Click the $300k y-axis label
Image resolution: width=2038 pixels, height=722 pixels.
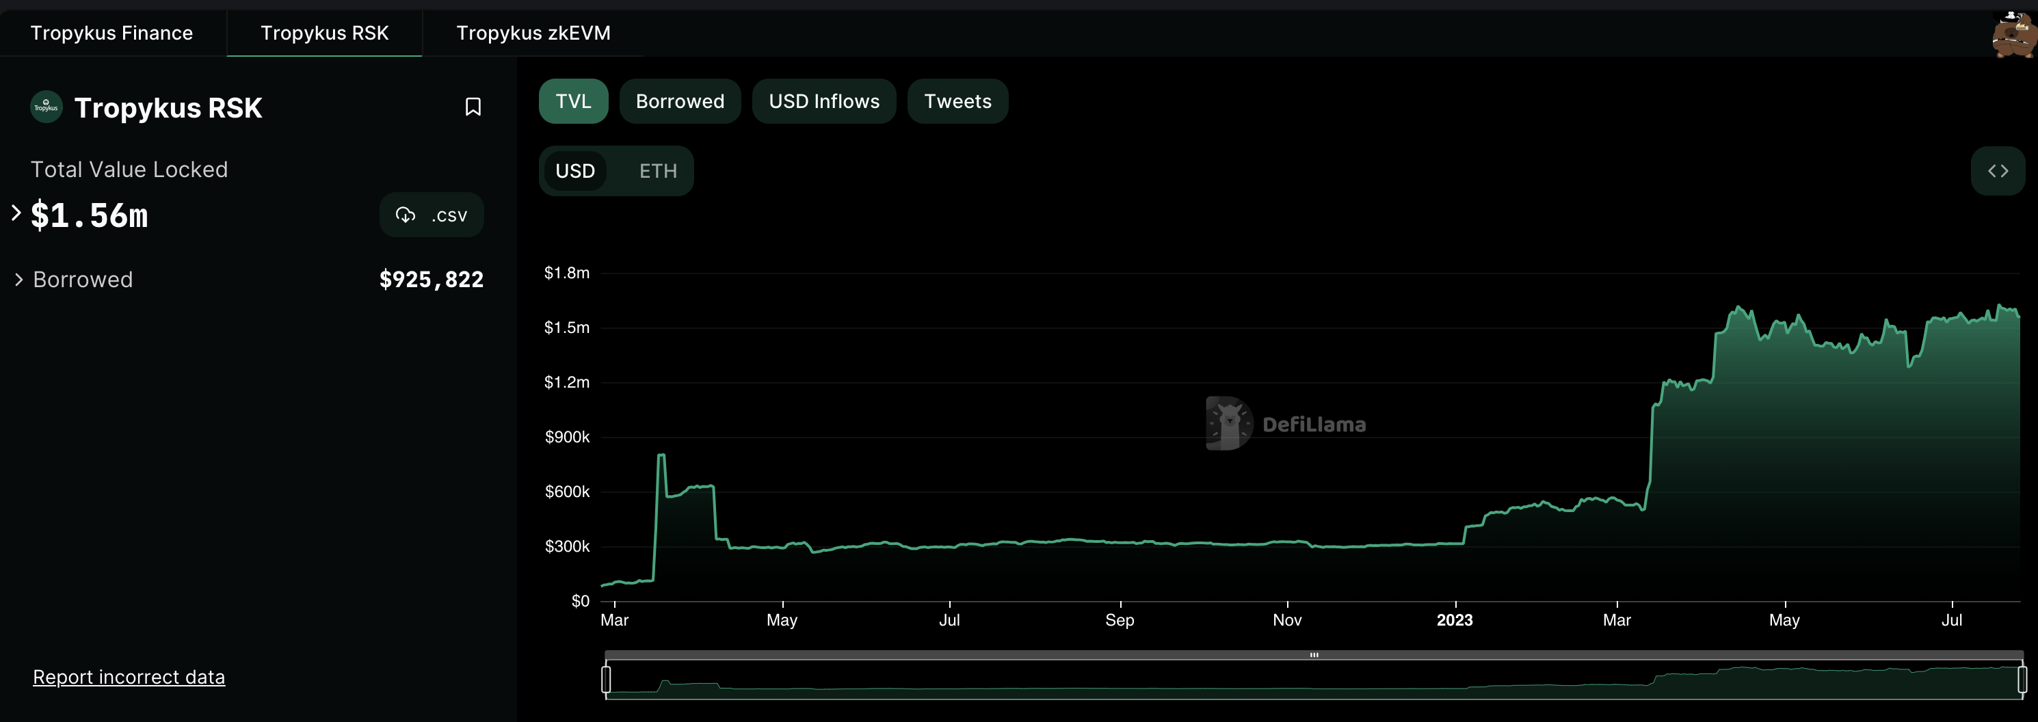click(566, 546)
